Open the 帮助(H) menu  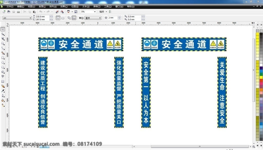point(131,6)
